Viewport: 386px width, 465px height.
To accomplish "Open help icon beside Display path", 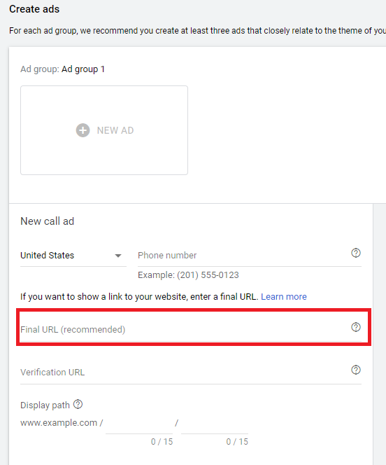I will (x=78, y=404).
